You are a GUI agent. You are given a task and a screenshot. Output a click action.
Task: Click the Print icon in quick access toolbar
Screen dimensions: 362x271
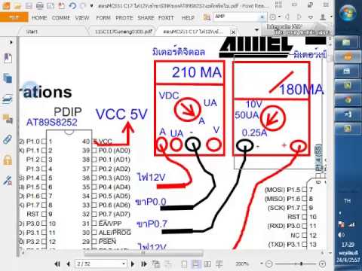[40, 5]
